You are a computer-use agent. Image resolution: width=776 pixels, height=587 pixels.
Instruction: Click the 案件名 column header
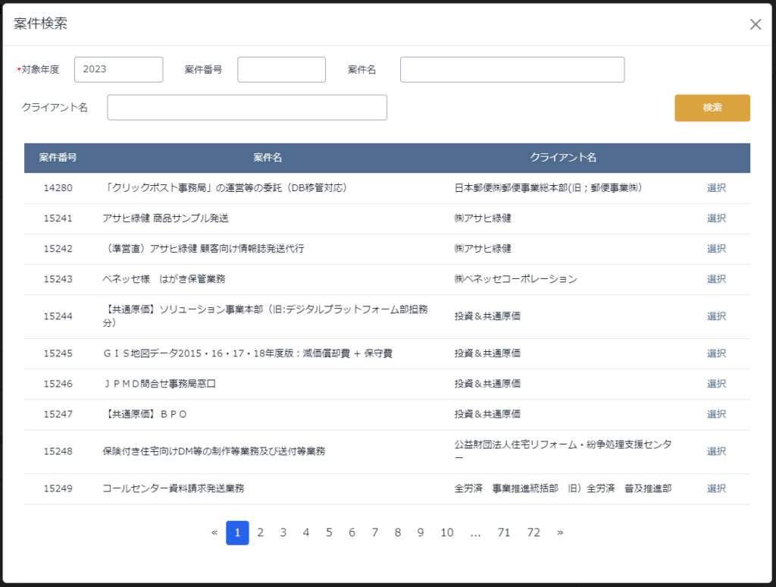coord(268,158)
